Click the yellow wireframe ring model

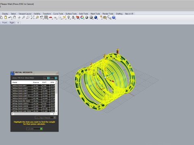(105, 81)
